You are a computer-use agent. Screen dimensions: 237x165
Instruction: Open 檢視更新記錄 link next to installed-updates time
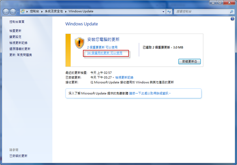pos(124,77)
